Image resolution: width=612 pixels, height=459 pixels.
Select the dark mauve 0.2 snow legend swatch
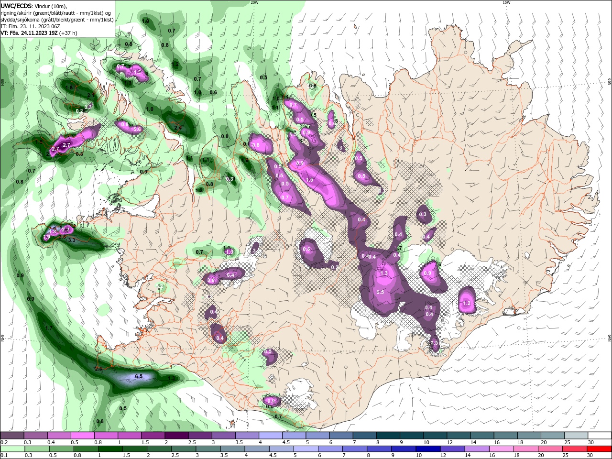(12, 436)
